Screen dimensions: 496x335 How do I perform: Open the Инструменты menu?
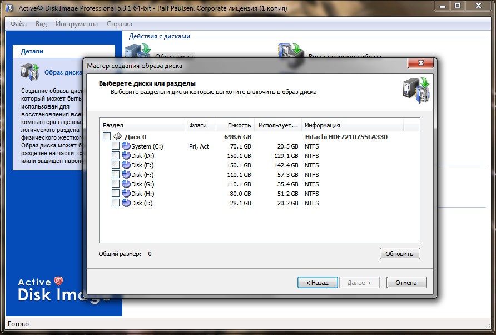click(77, 24)
